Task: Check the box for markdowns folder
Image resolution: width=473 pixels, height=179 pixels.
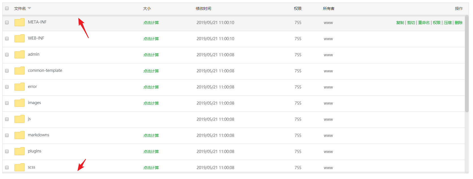Action: coord(7,135)
